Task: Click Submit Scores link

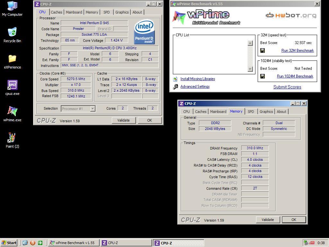Action: (287, 87)
